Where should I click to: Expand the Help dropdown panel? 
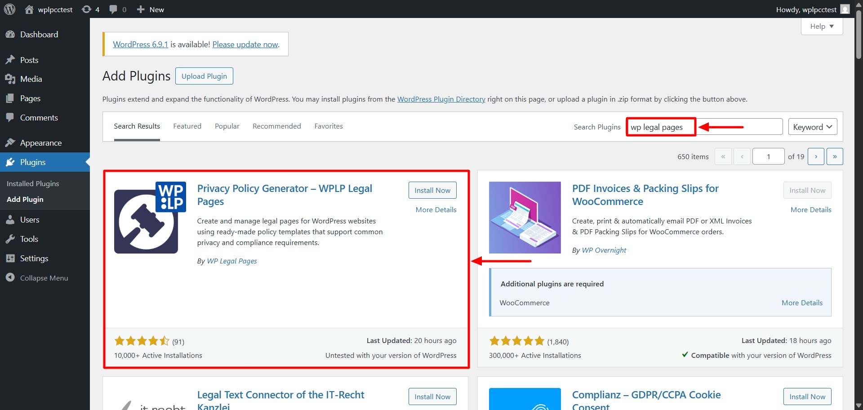[x=821, y=27]
